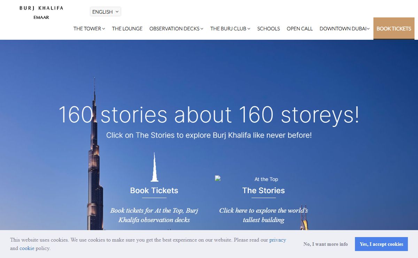The image size is (418, 258).
Task: Click the white tower icon above Book Tickets
Action: [x=154, y=167]
